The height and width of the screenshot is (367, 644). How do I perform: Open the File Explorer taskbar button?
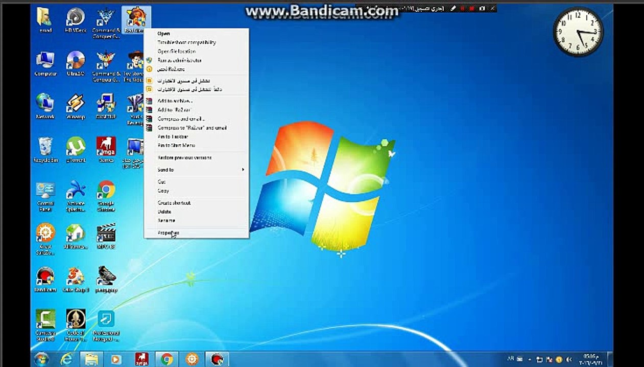91,359
